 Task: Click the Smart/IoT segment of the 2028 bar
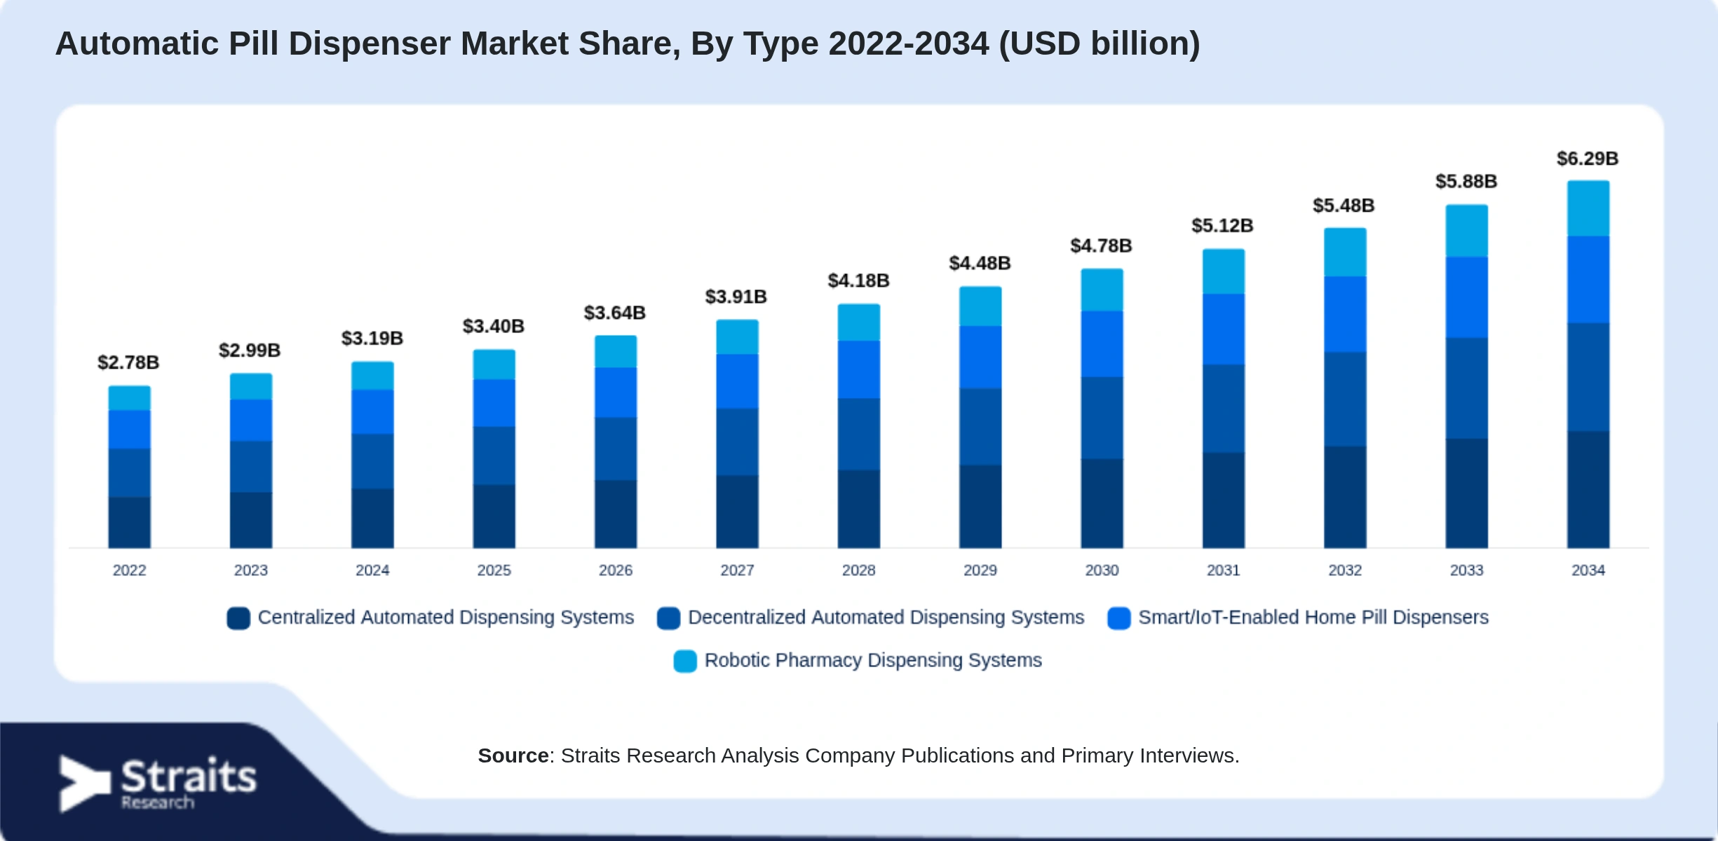click(x=859, y=370)
